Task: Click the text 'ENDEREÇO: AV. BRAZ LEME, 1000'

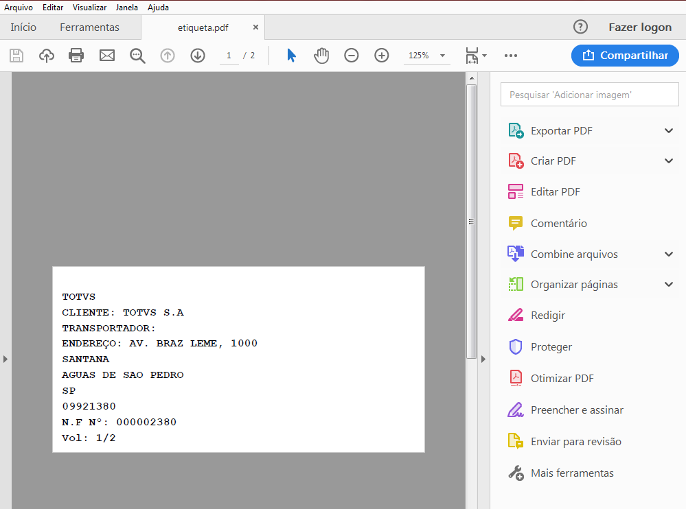Action: [x=160, y=344]
